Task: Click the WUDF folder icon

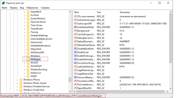Action: click(28, 76)
